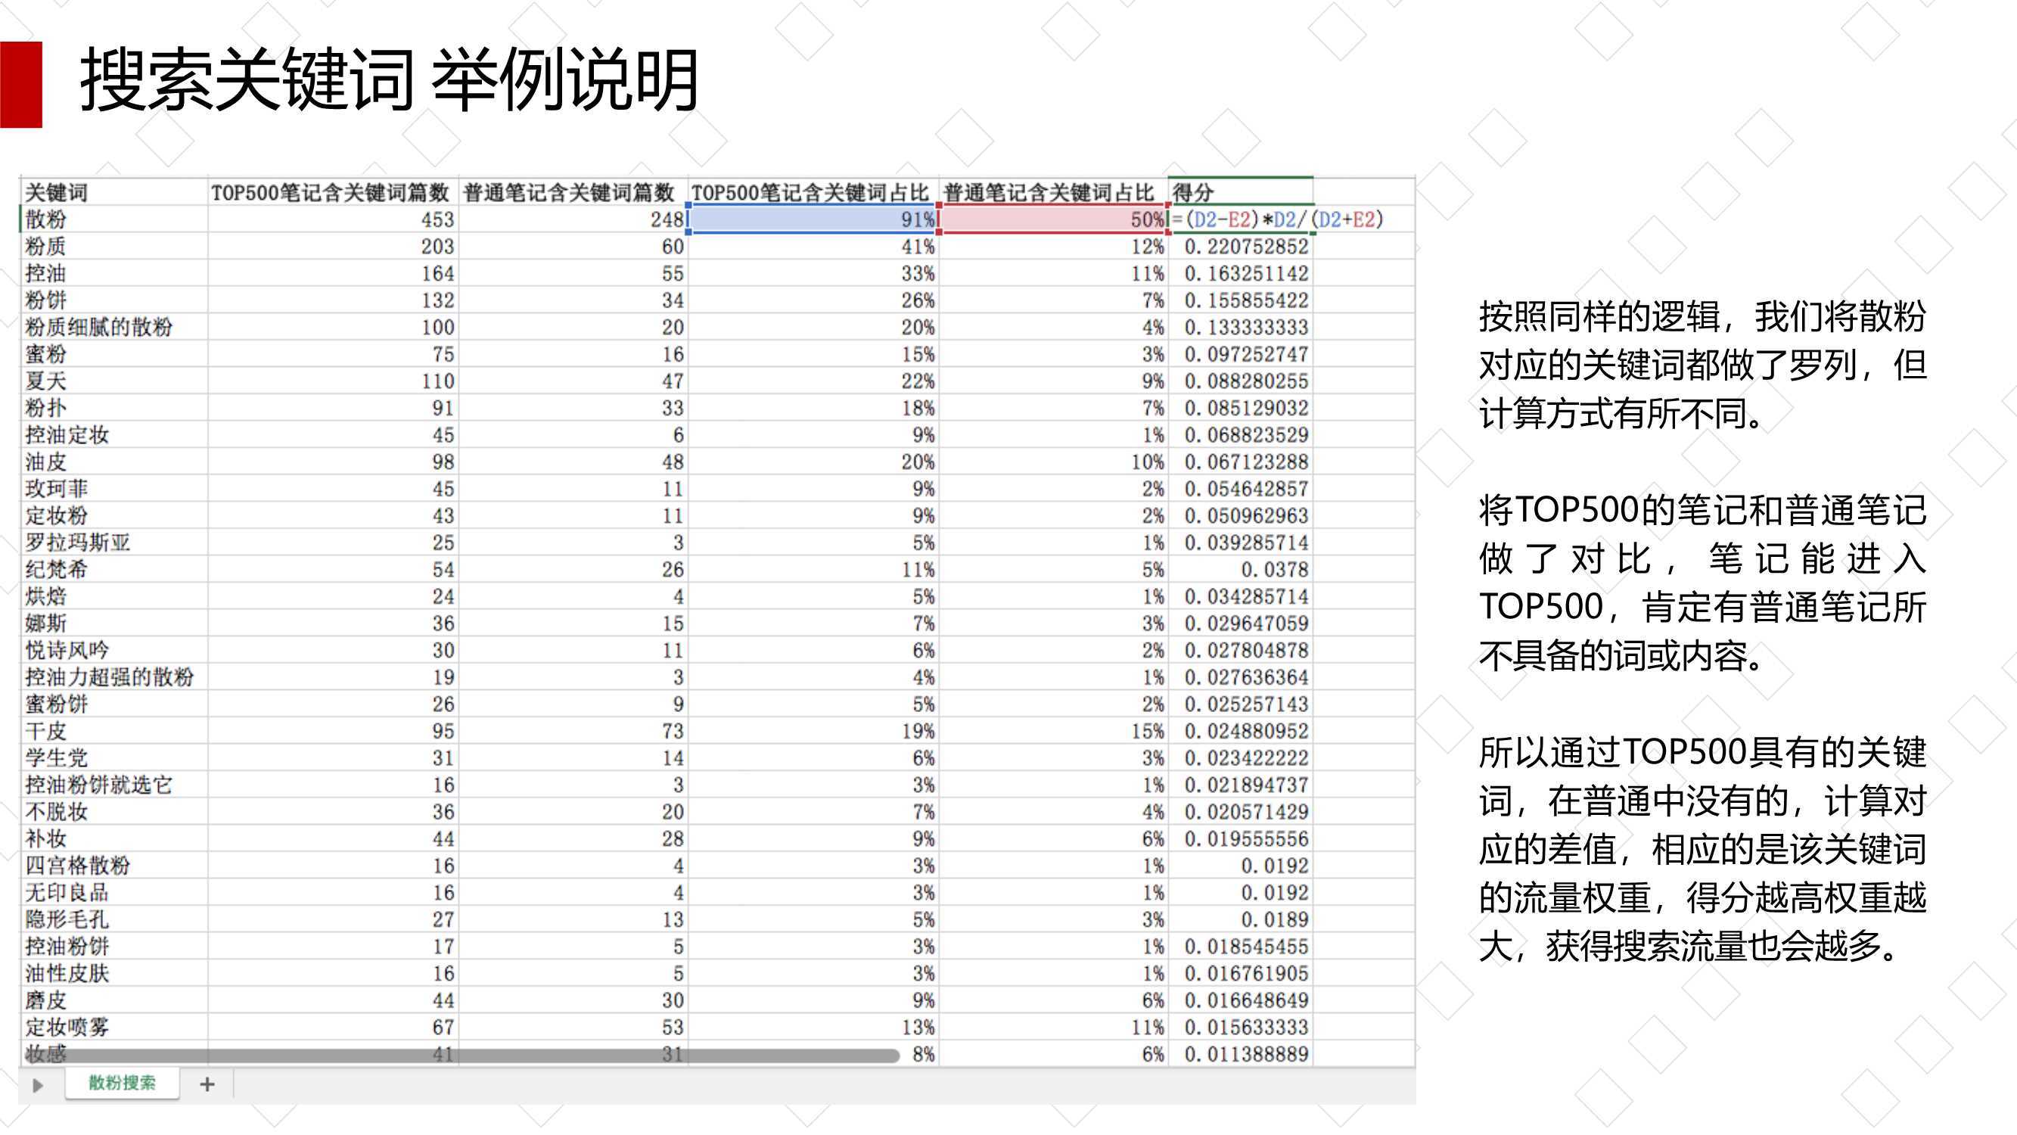Screen dimensions: 2017x1135
Task: Select the red highlighted 50% cell
Action: pyautogui.click(x=1053, y=219)
